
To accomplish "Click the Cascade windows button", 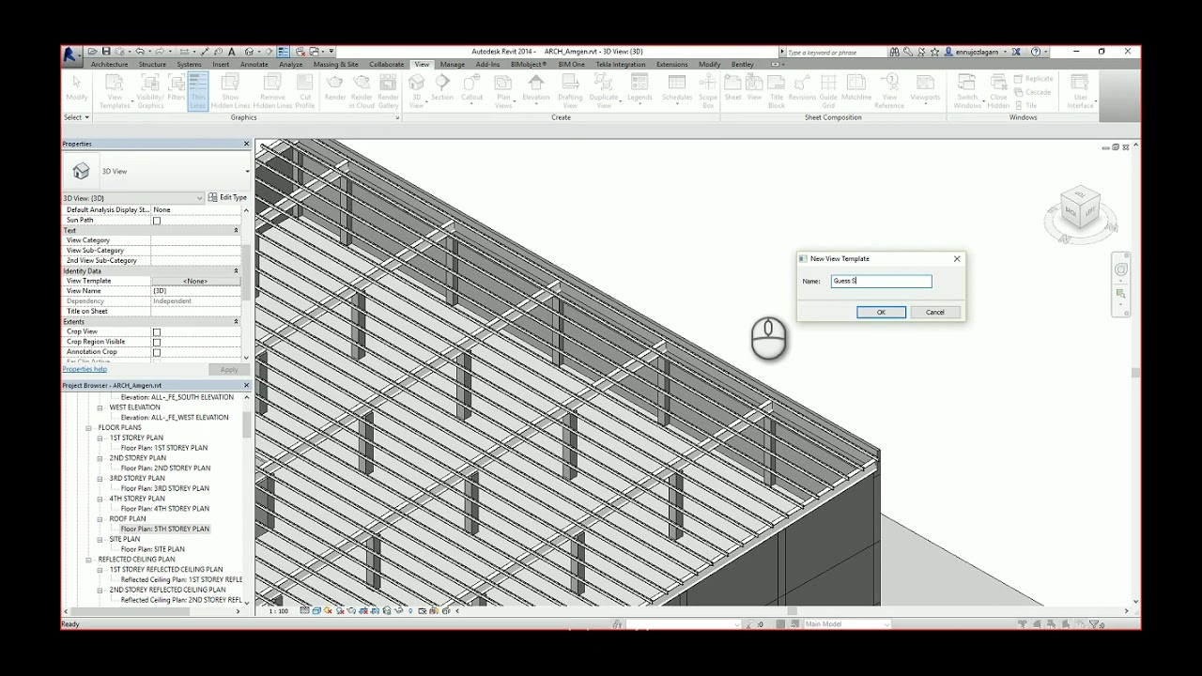I will click(1032, 92).
